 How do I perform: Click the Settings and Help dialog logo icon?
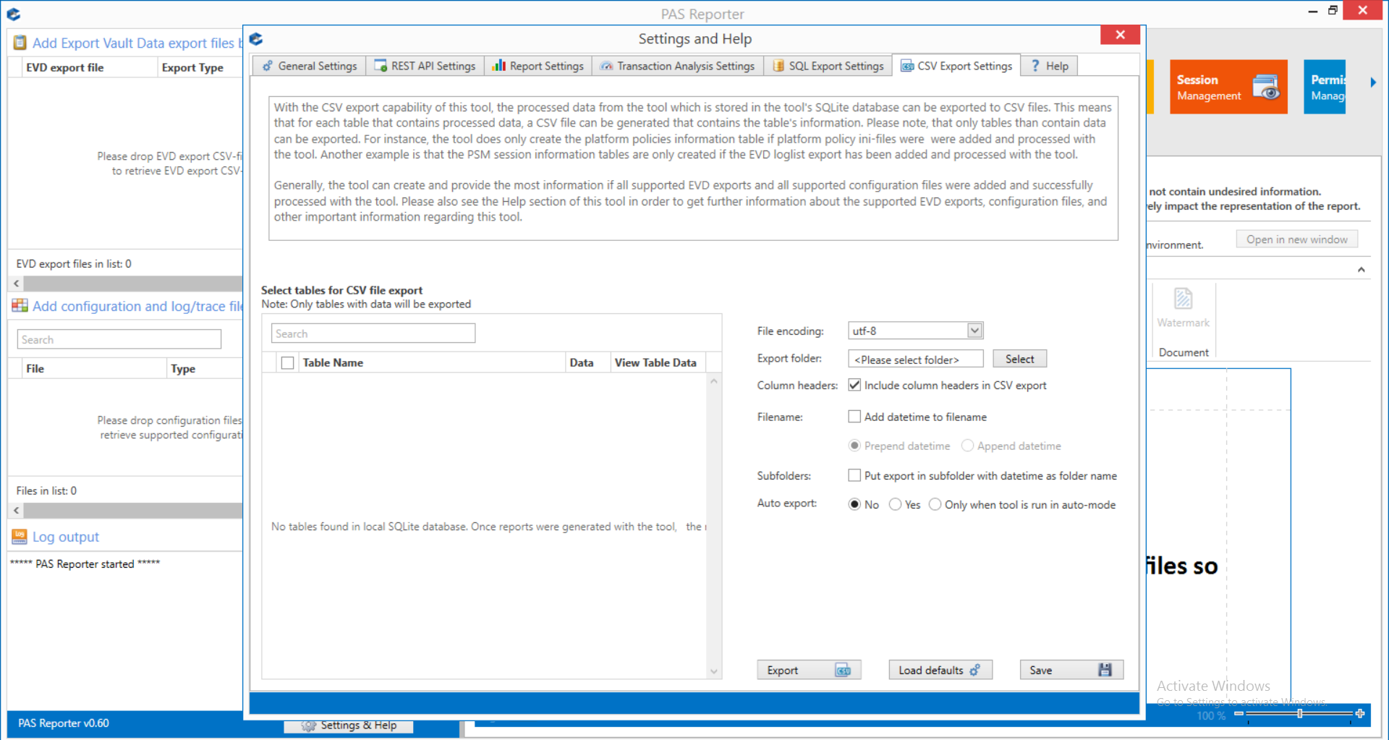click(x=256, y=39)
